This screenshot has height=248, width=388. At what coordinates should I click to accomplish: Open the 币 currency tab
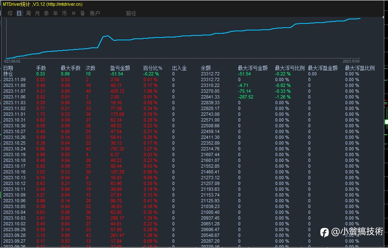64,13
